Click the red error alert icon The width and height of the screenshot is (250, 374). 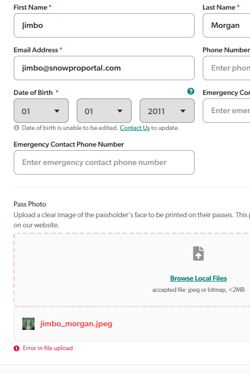point(16,348)
